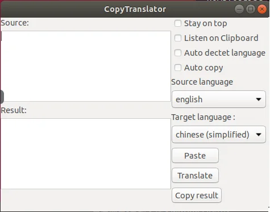Click the Result: label
The height and width of the screenshot is (212, 270).
(x=14, y=110)
